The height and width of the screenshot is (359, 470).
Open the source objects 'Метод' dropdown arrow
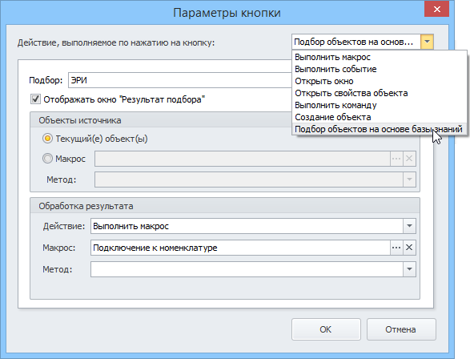click(409, 179)
